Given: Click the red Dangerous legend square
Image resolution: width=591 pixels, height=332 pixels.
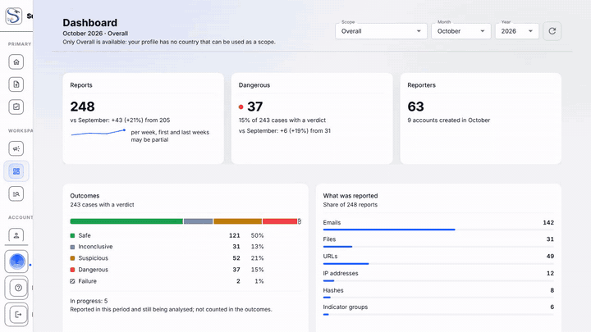Looking at the screenshot, I should pos(72,270).
